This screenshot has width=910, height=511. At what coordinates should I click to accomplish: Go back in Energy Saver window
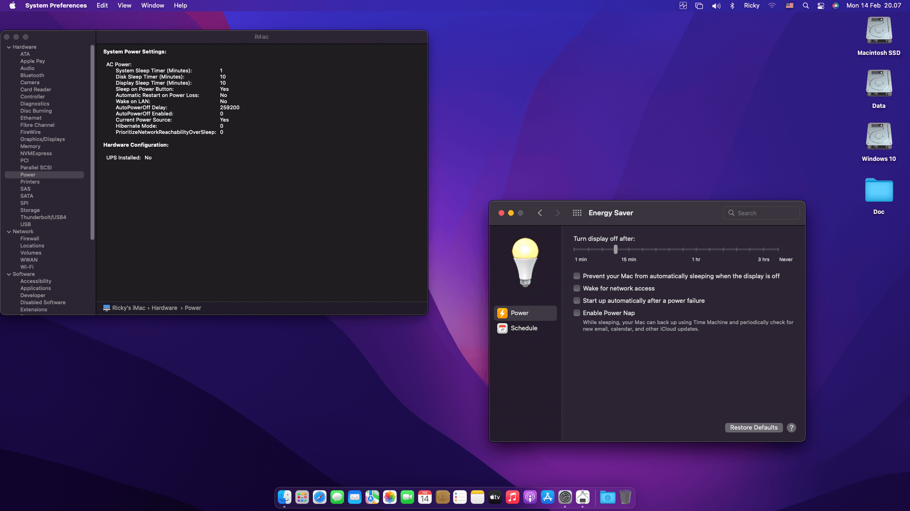540,213
